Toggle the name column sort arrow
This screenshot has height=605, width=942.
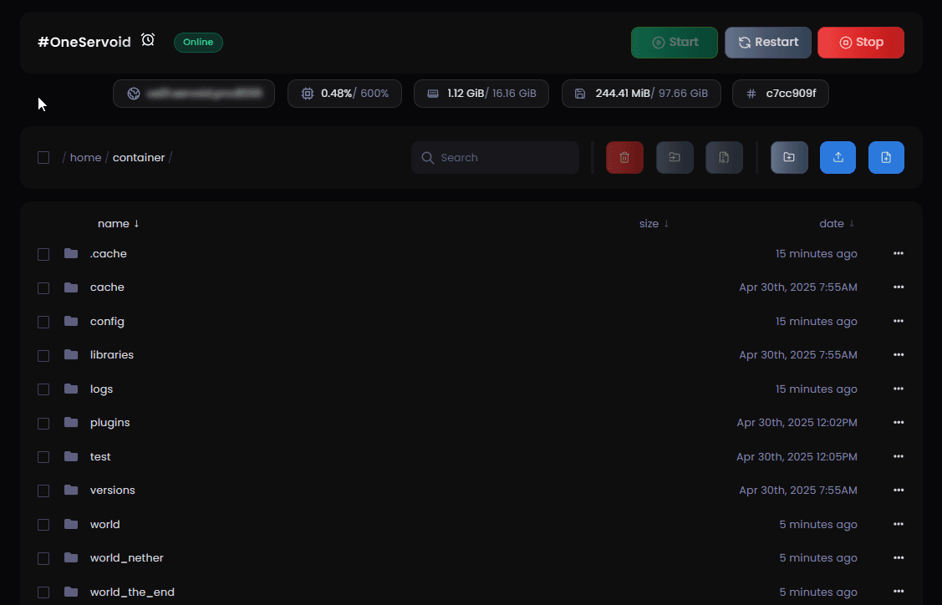coord(136,223)
